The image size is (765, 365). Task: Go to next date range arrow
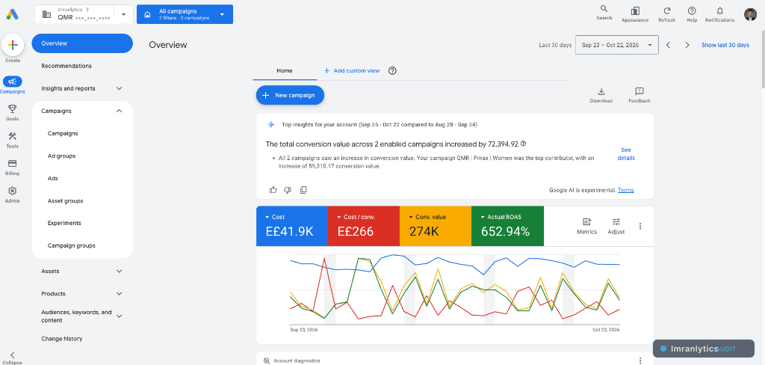(687, 45)
